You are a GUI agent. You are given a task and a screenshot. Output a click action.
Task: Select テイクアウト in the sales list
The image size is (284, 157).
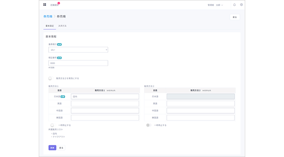click(59, 137)
